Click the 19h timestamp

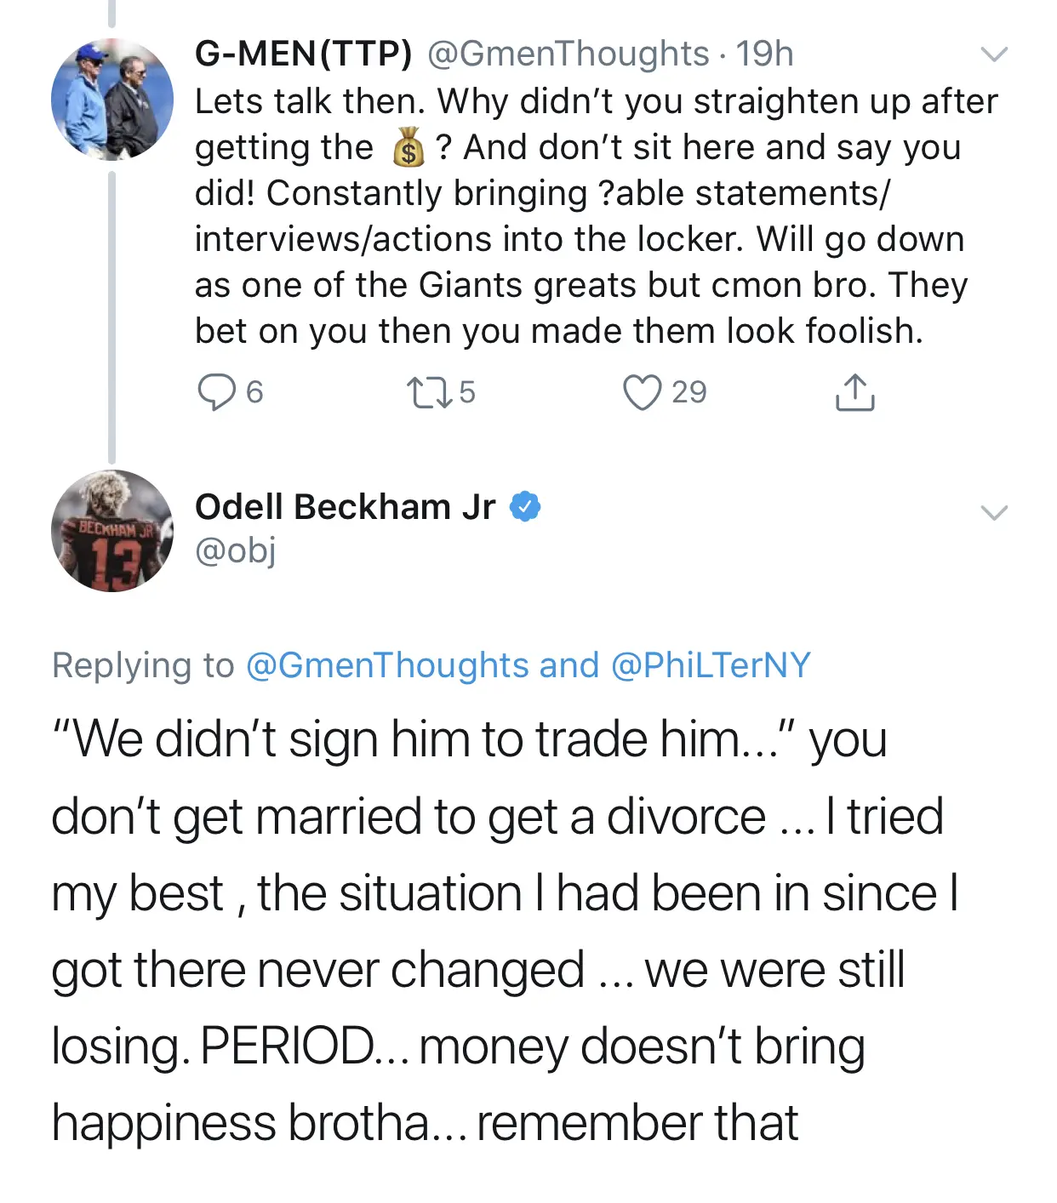coord(764,54)
